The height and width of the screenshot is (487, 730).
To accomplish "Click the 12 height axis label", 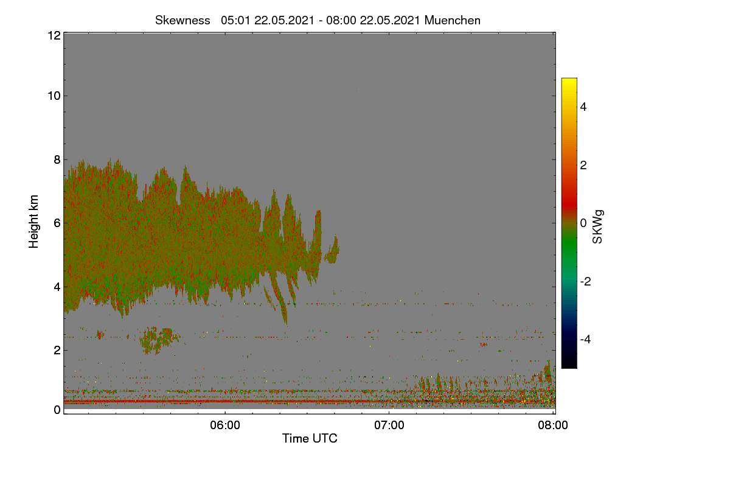I will (54, 35).
